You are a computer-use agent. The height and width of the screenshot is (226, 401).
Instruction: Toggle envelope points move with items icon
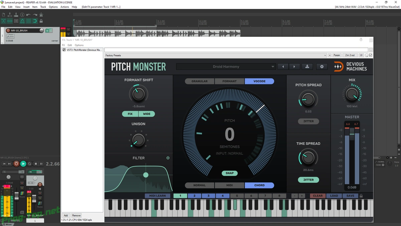(x=22, y=21)
